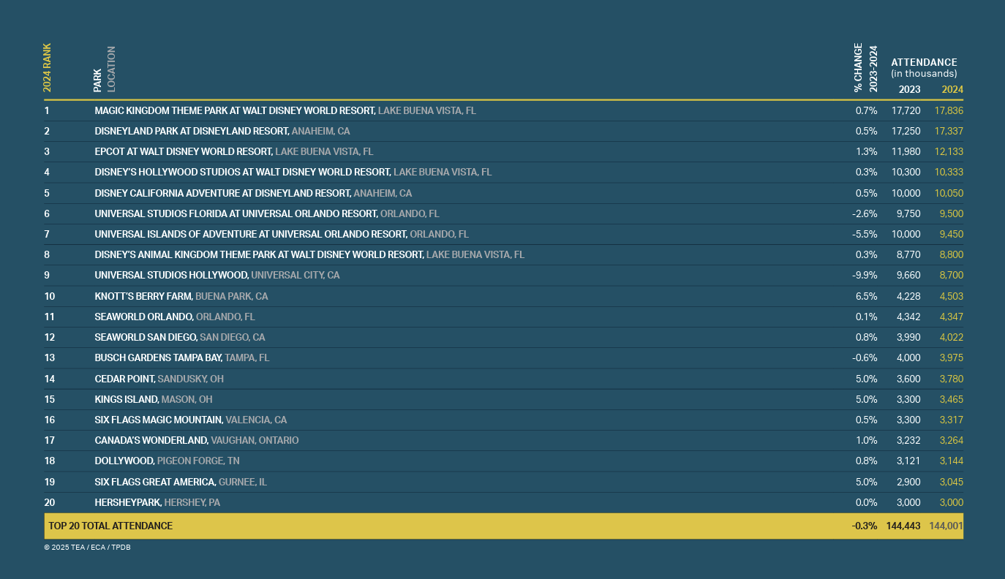This screenshot has width=1005, height=579.
Task: Click the Dollywood park name
Action: point(124,461)
